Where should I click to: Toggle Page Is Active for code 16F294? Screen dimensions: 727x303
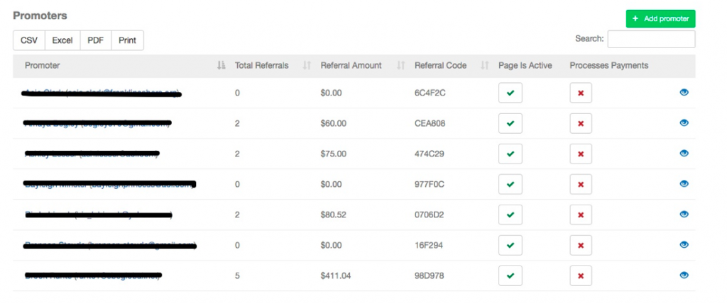510,245
